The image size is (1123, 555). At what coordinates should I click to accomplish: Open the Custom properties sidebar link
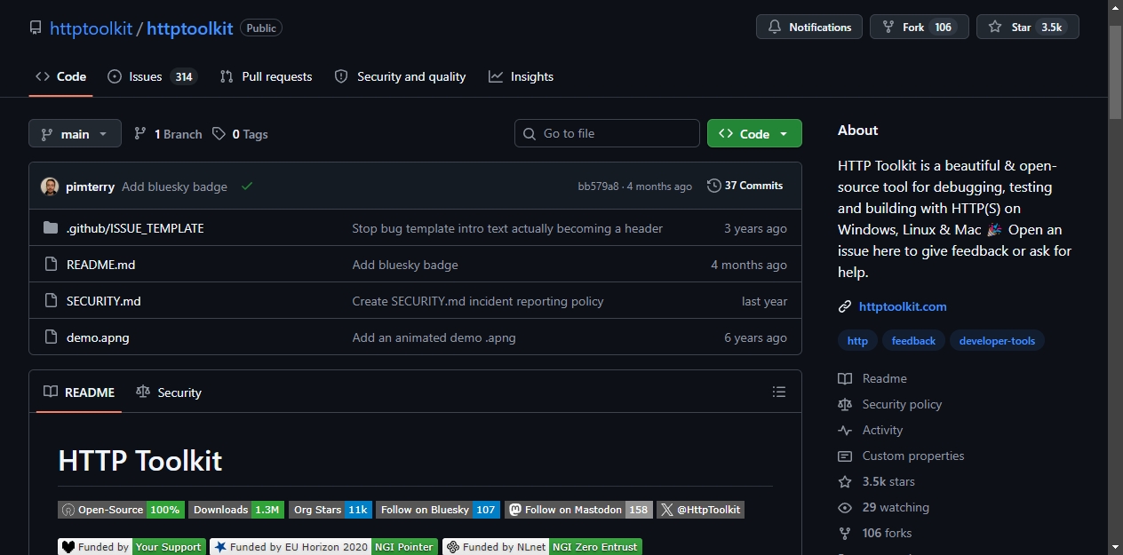[x=901, y=456]
